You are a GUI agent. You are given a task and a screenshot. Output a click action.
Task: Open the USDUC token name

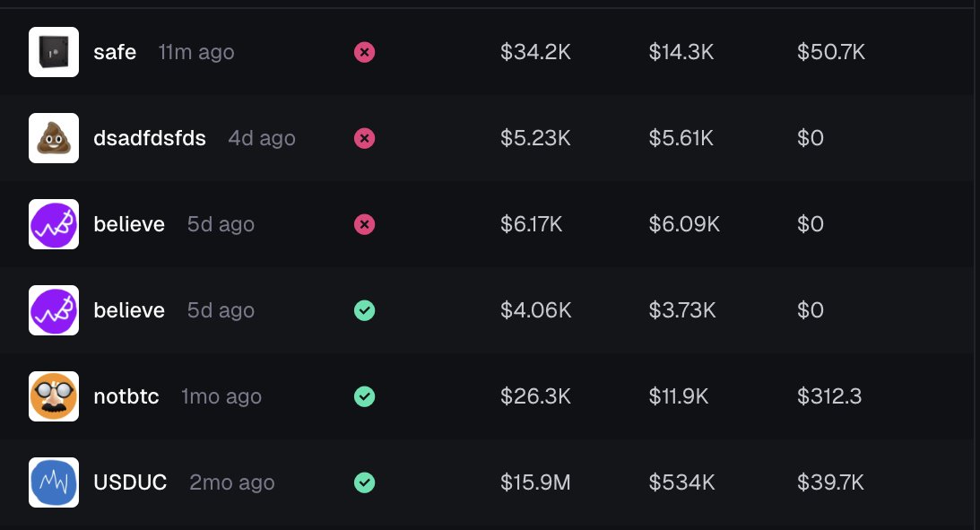tap(130, 482)
